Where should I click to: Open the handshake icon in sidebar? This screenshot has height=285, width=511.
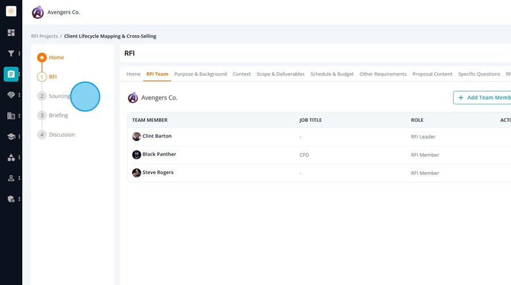pos(11,95)
